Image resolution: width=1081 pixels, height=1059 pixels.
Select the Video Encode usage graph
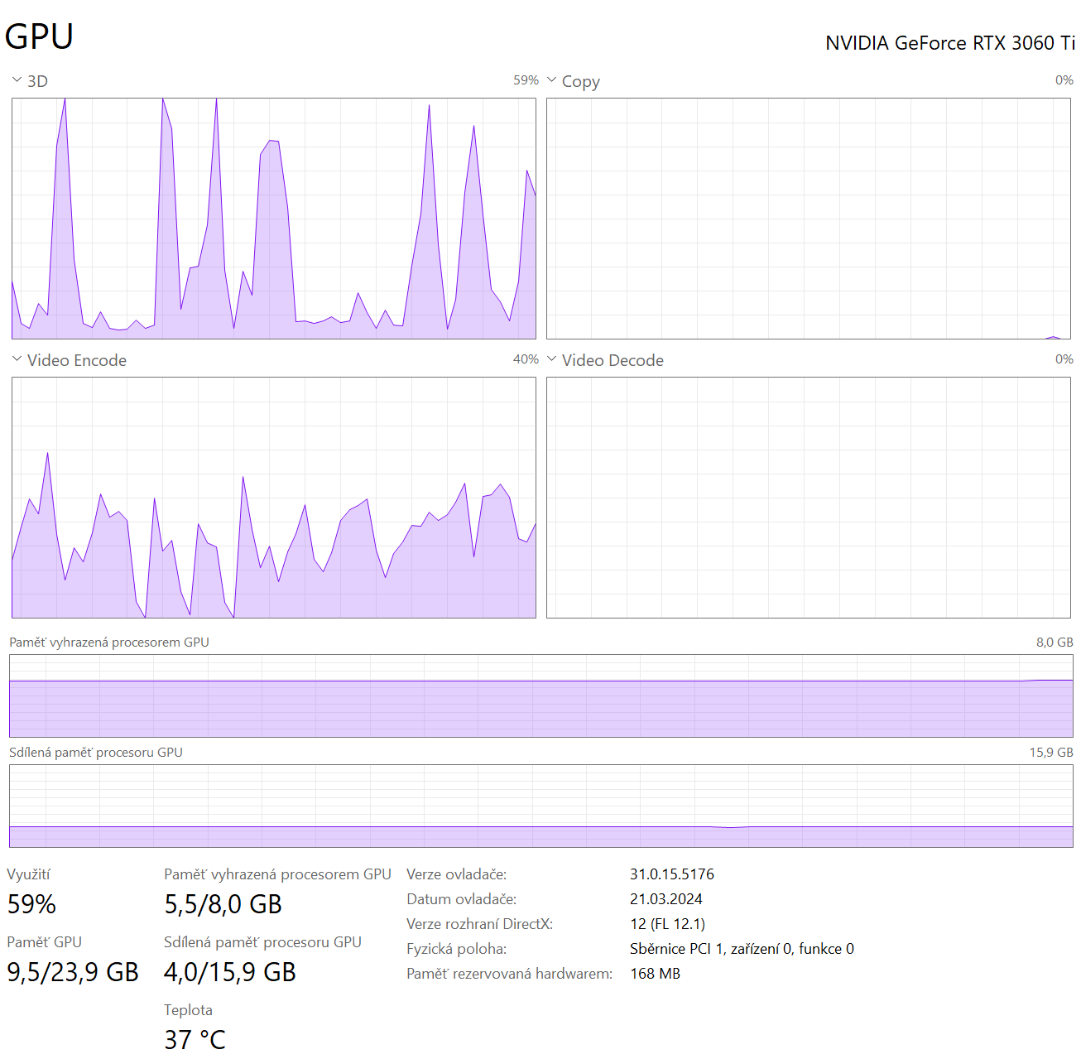click(x=273, y=498)
